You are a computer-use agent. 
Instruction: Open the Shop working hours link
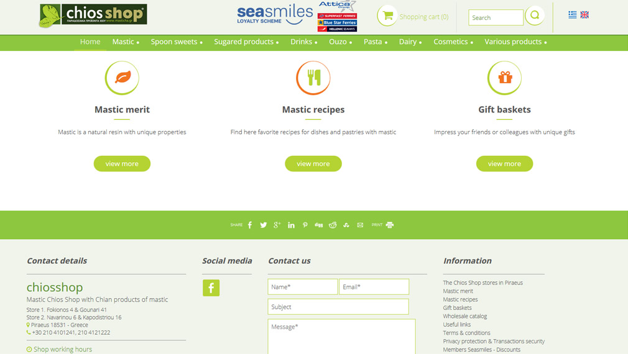63,349
